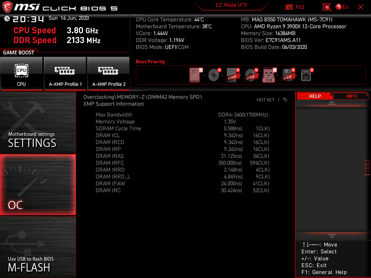Click the CPU Core Temperature 44°C reading

(170, 20)
